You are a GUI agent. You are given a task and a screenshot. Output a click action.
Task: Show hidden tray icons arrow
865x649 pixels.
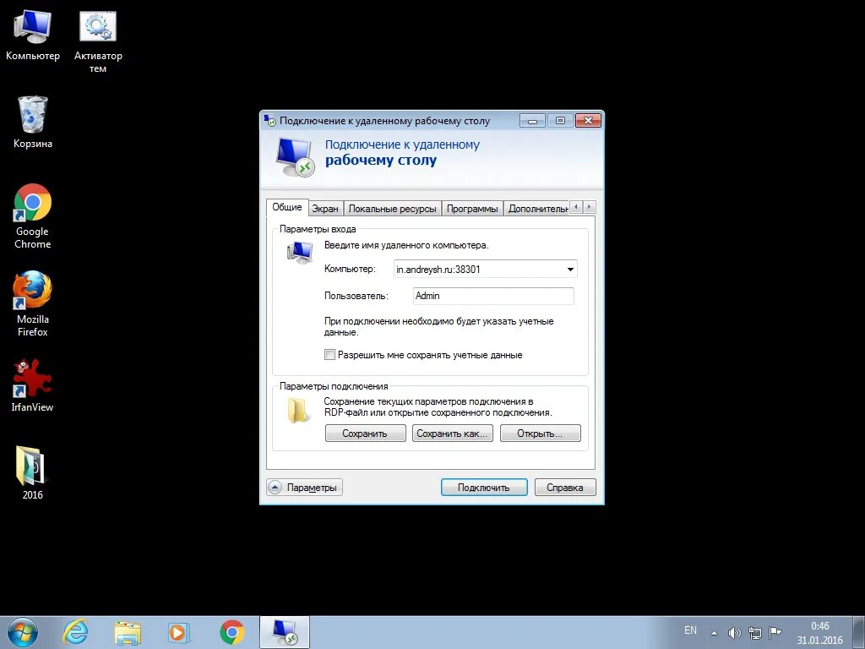point(714,633)
